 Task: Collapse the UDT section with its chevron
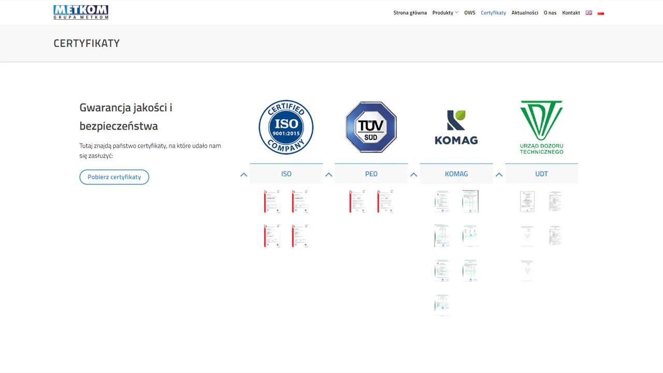click(x=499, y=175)
